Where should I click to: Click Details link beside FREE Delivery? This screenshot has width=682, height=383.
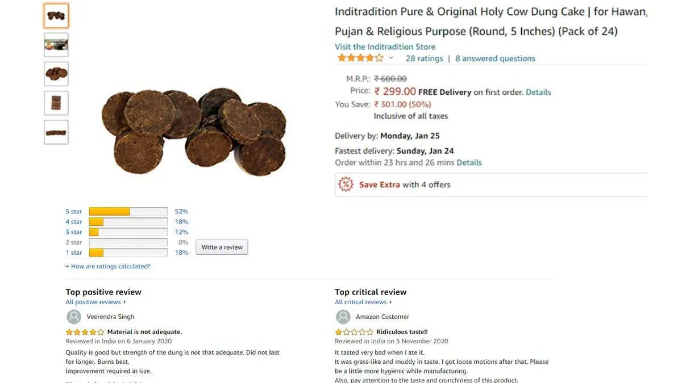point(538,92)
